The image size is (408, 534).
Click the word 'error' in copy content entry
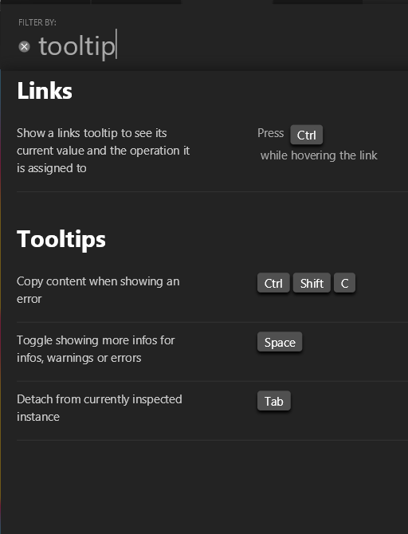(29, 299)
